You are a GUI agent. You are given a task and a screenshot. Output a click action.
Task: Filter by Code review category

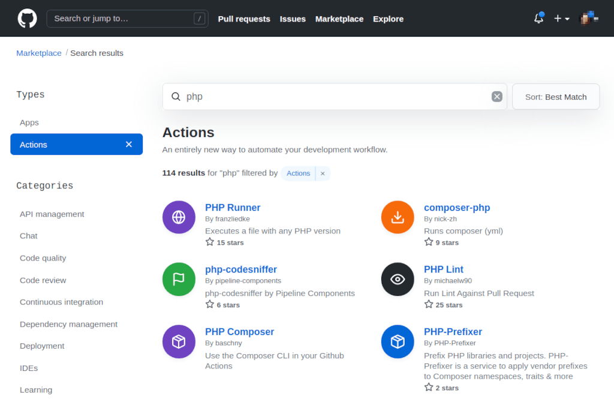click(x=43, y=280)
